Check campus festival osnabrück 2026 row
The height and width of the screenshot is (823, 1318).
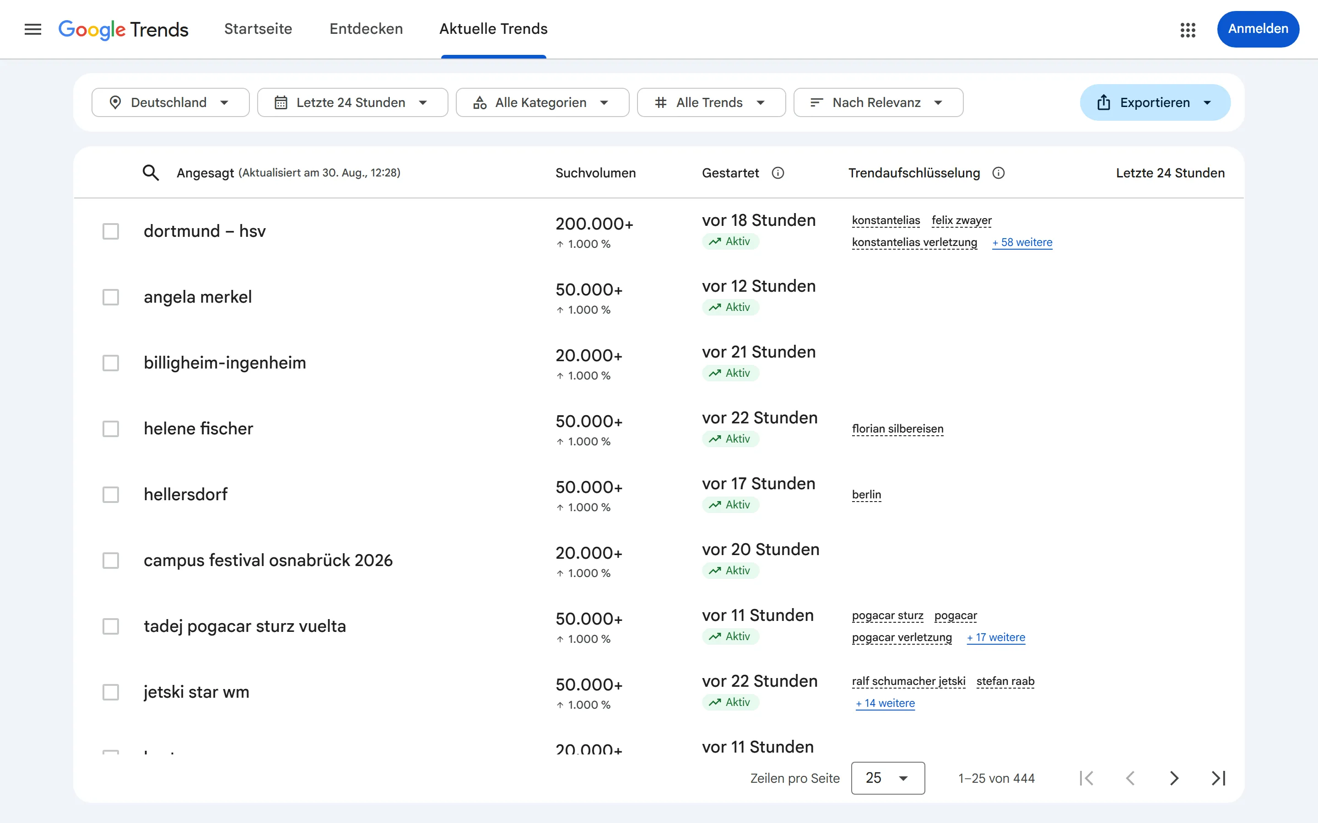tap(111, 561)
